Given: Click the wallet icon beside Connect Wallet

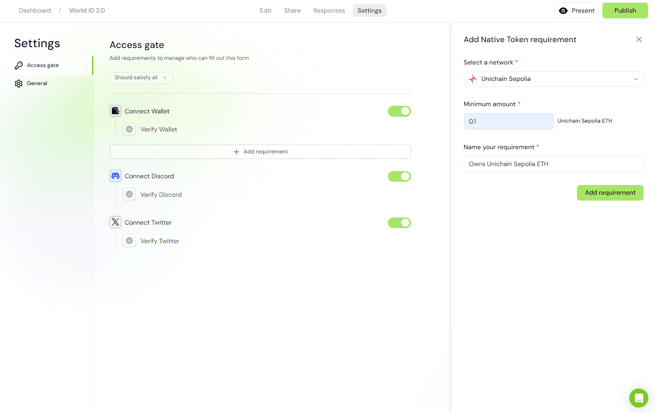Looking at the screenshot, I should 115,111.
